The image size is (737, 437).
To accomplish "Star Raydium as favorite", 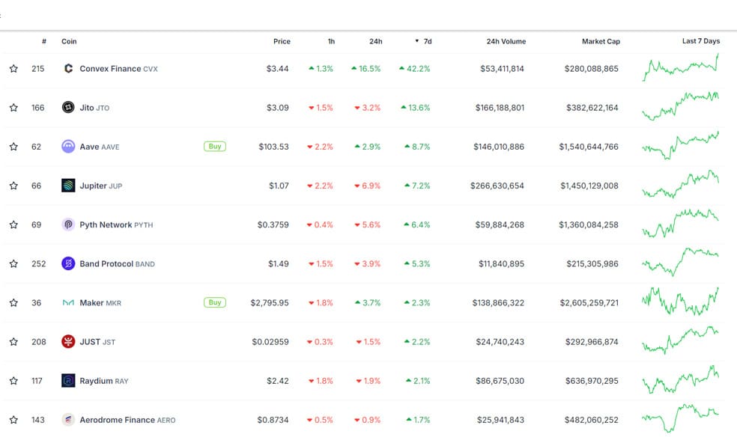I will 13,380.
